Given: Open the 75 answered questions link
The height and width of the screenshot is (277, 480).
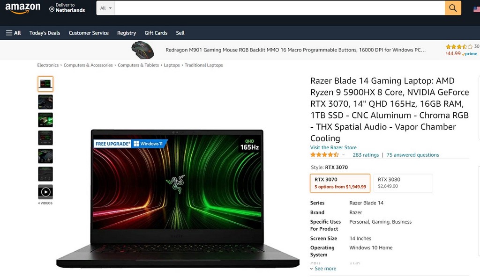Looking at the screenshot, I should 412,155.
